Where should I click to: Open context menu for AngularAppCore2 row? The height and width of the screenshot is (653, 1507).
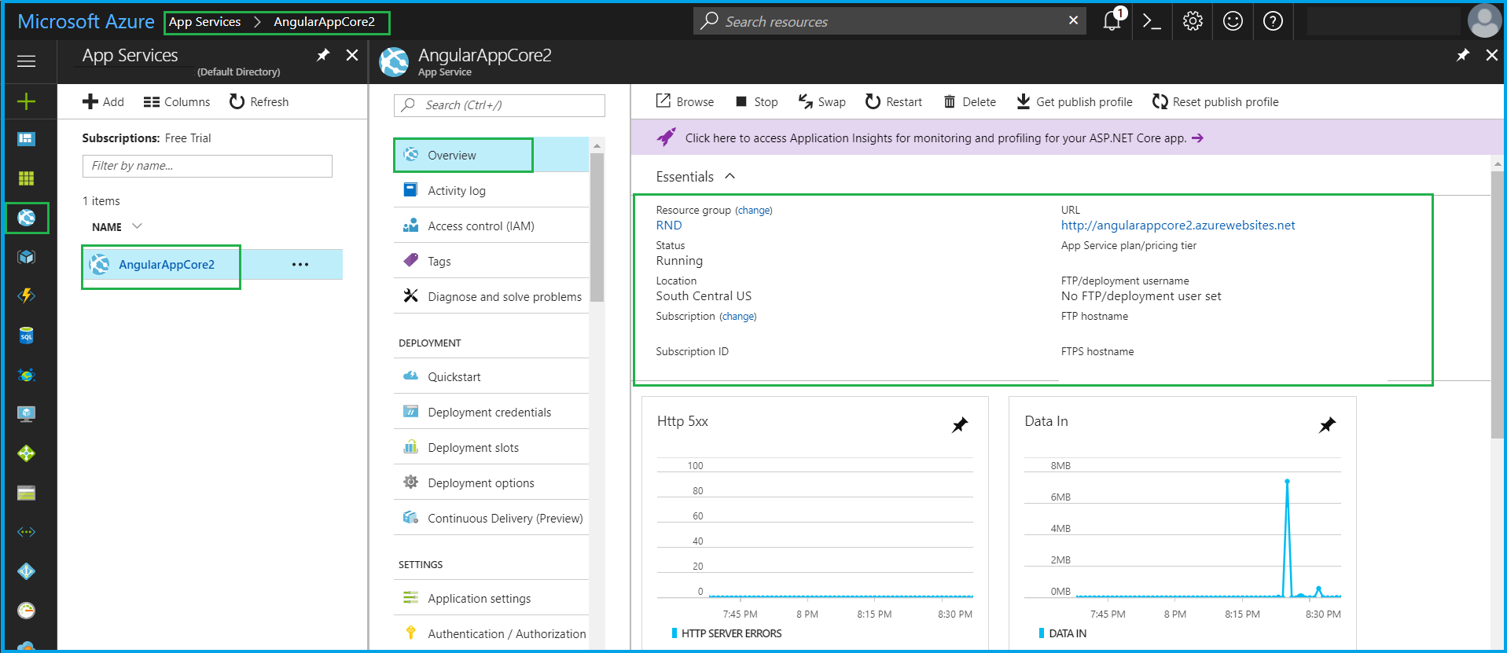pos(300,265)
